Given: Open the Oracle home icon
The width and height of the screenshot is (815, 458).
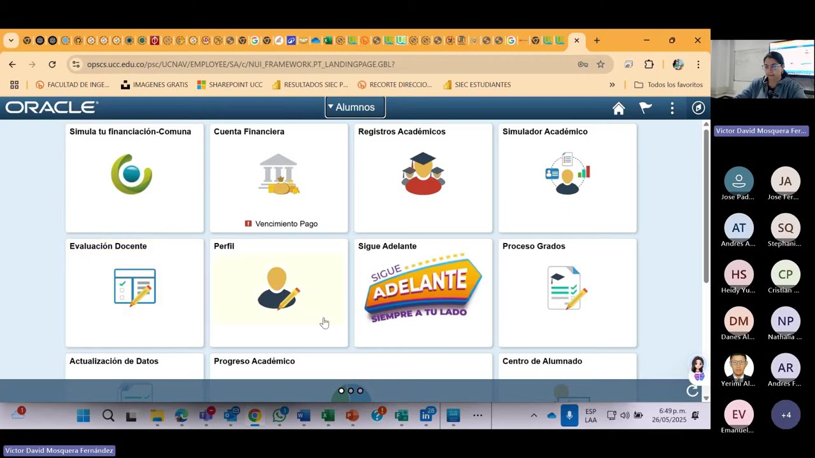Looking at the screenshot, I should (618, 108).
